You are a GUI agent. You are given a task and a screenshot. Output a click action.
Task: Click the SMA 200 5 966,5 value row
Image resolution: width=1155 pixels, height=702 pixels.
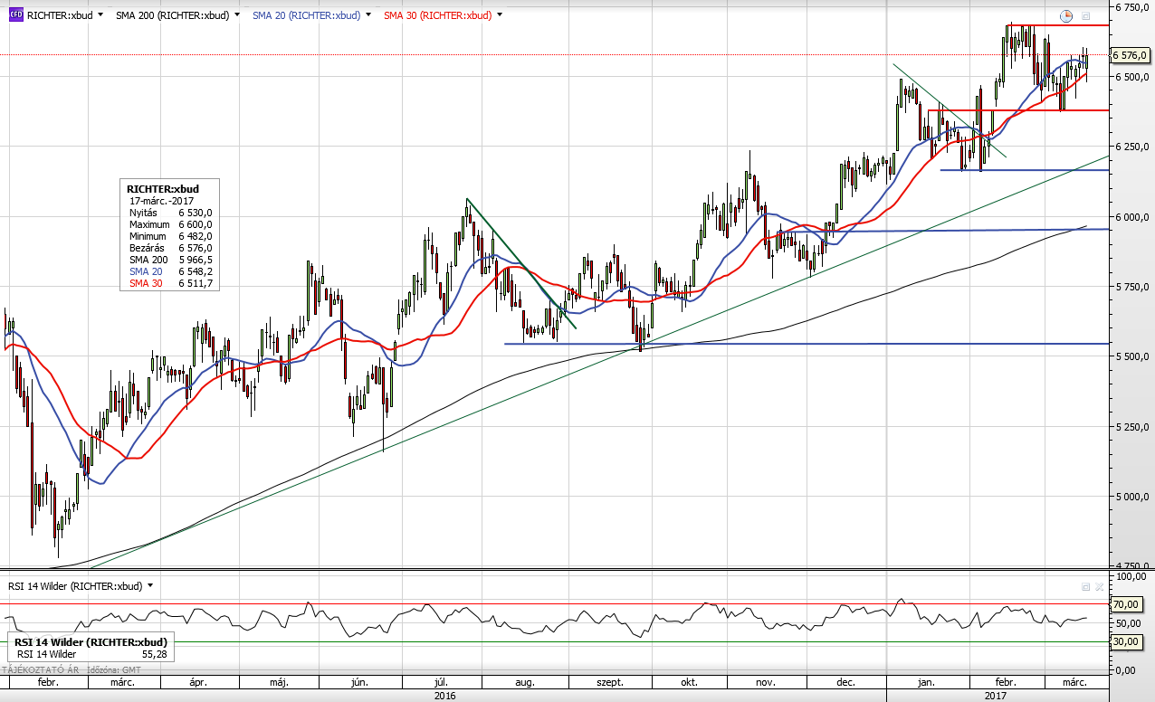170,260
